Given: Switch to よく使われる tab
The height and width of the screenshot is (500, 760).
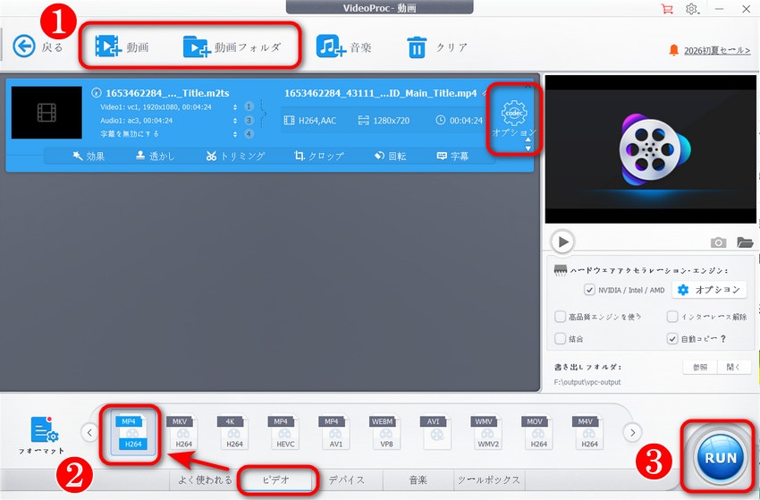Looking at the screenshot, I should pyautogui.click(x=205, y=480).
